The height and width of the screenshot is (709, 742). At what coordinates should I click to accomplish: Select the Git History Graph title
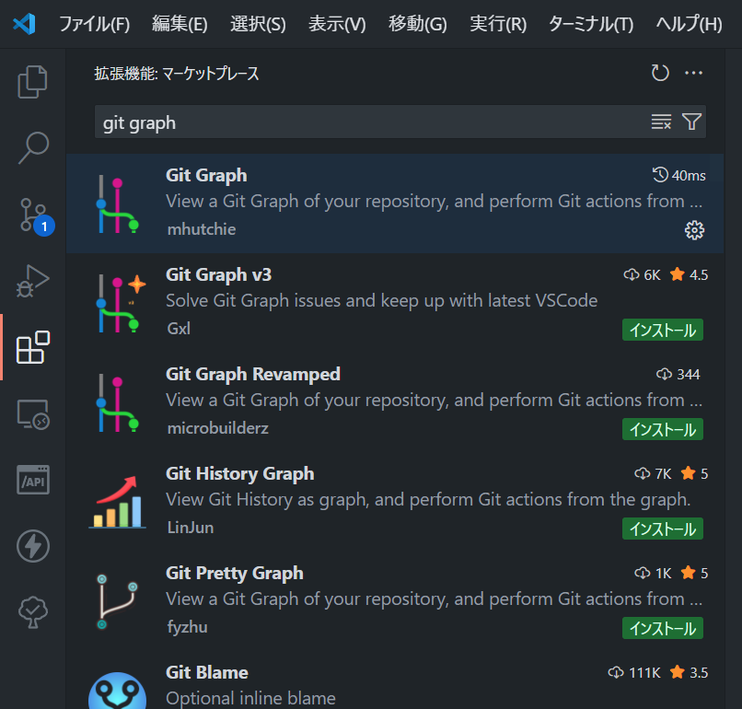pos(240,473)
